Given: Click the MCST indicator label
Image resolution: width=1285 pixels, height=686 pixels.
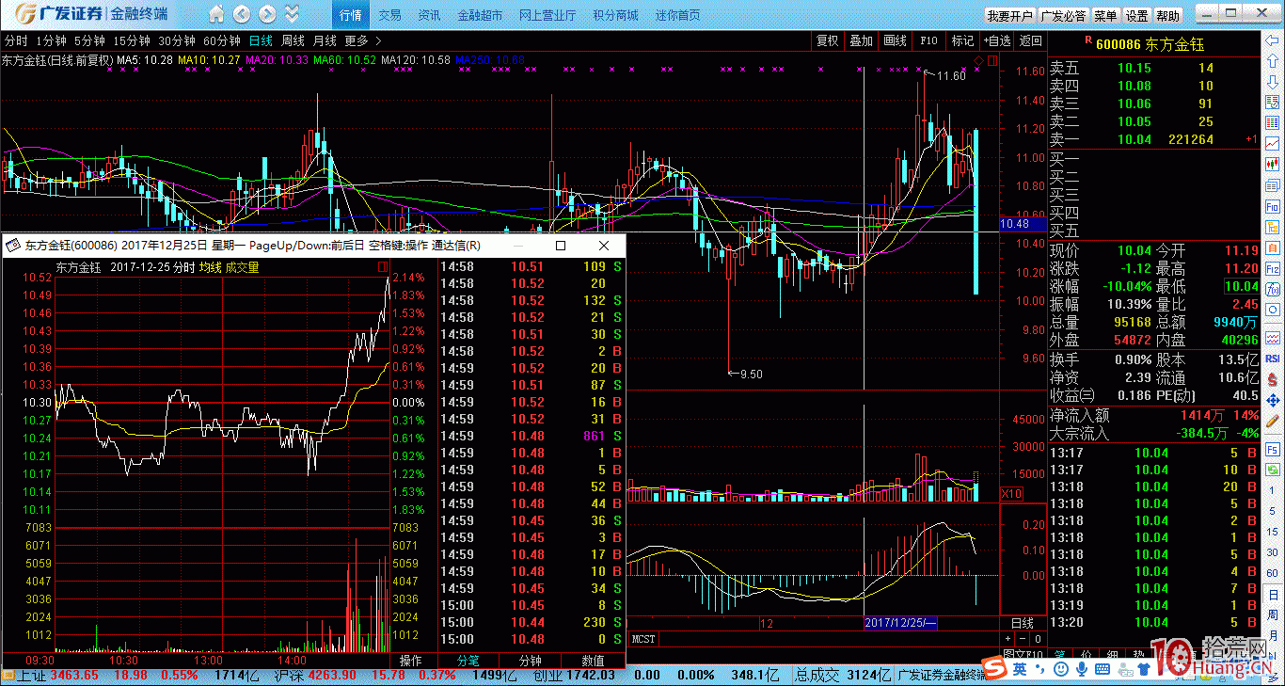Looking at the screenshot, I should [x=643, y=639].
